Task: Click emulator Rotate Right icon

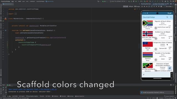Action: pyautogui.click(x=152, y=7)
